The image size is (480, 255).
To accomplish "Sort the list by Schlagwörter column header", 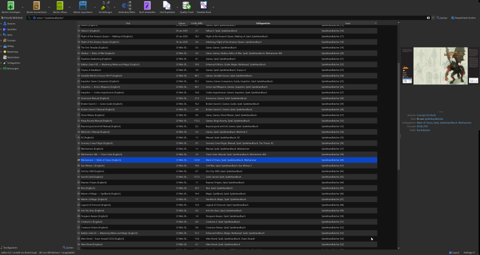I will (x=248, y=23).
